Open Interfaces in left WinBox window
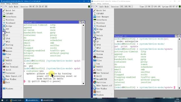 click(x=11, y=17)
